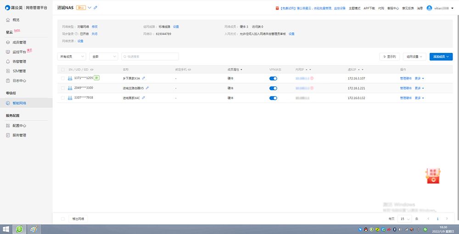Open the Windows Start button
Screen dimensions: 459x234
click(x=6, y=229)
